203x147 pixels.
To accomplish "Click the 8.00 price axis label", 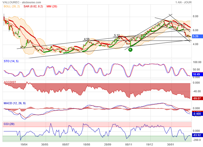I will pos(195,16).
